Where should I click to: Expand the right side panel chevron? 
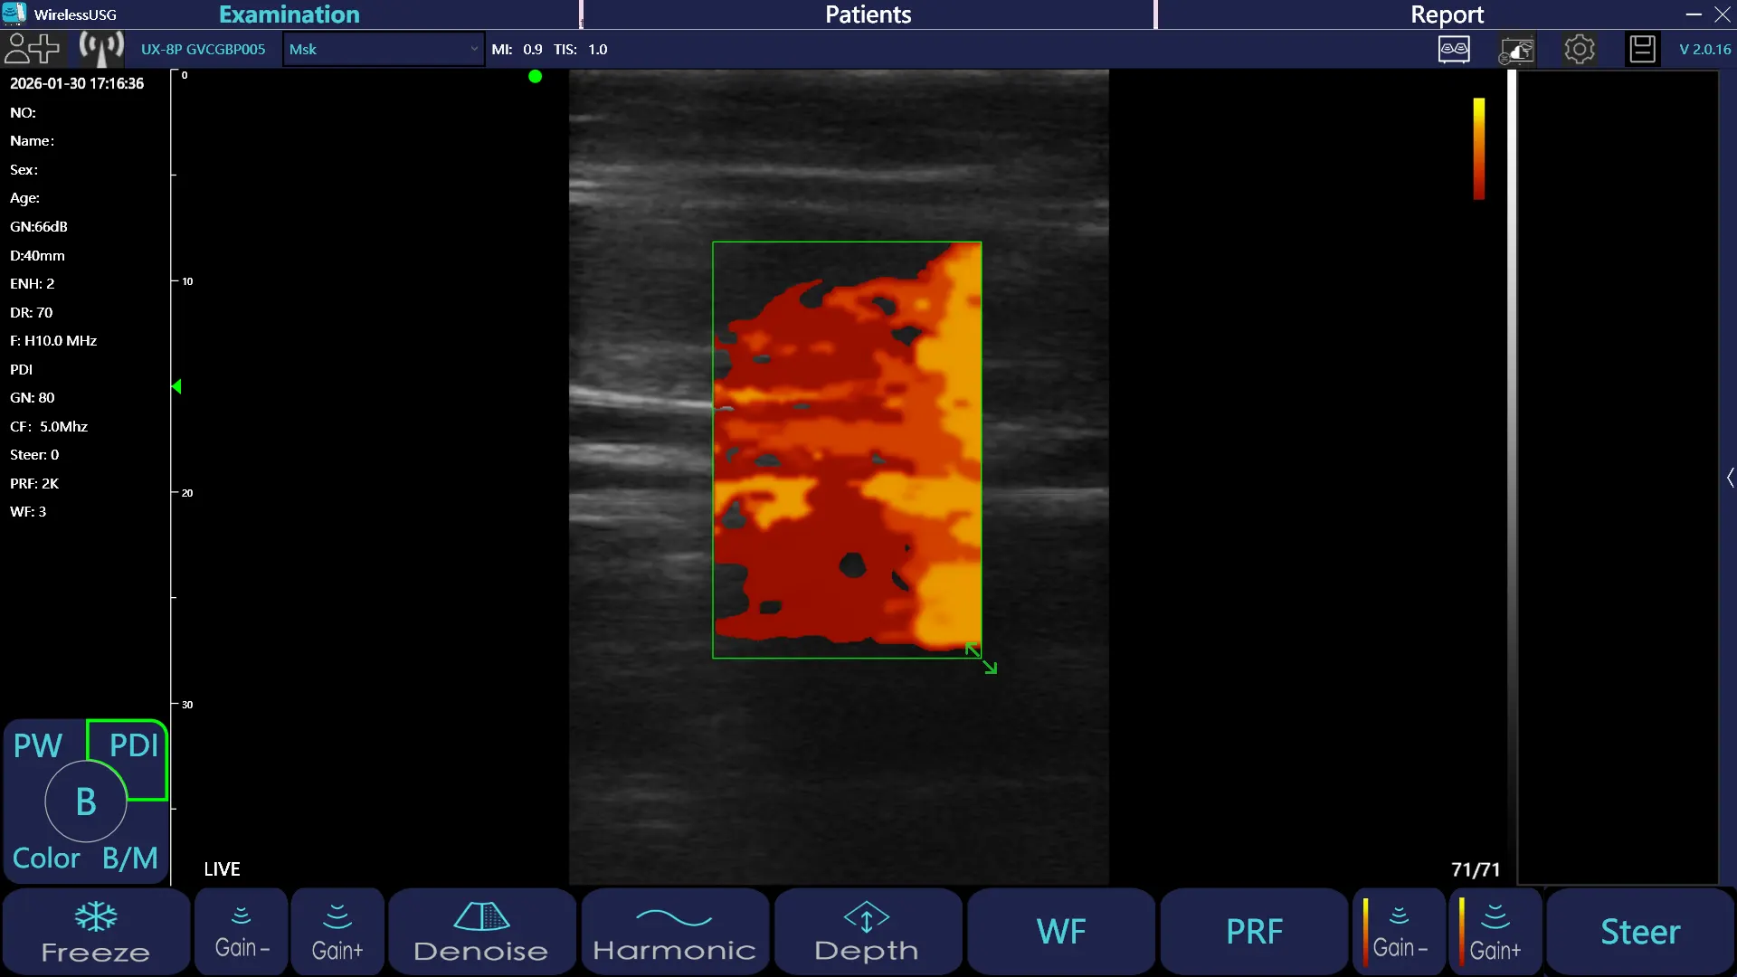pyautogui.click(x=1730, y=478)
